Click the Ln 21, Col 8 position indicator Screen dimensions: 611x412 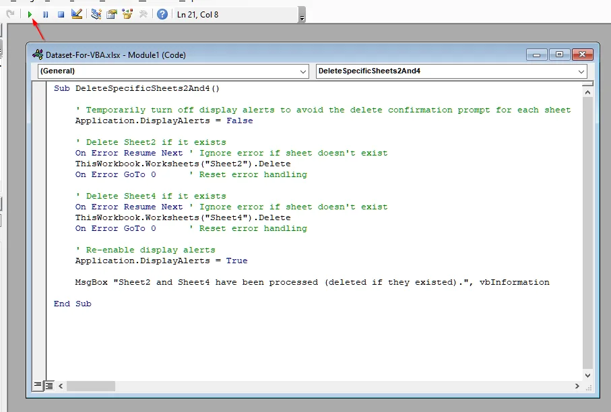(x=197, y=14)
